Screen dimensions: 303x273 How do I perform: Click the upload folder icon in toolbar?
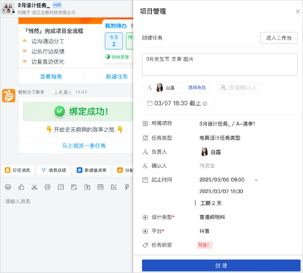pos(87,187)
